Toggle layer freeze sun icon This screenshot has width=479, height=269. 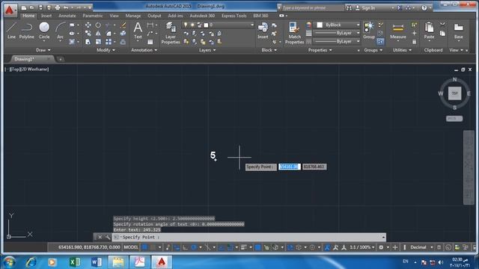192,25
